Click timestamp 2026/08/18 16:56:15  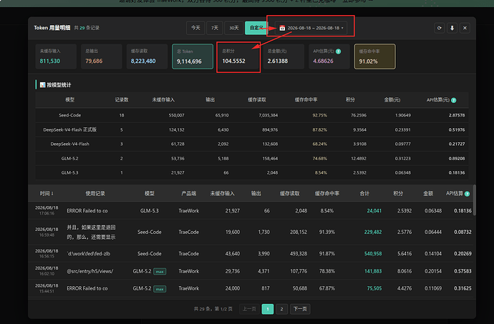point(47,253)
